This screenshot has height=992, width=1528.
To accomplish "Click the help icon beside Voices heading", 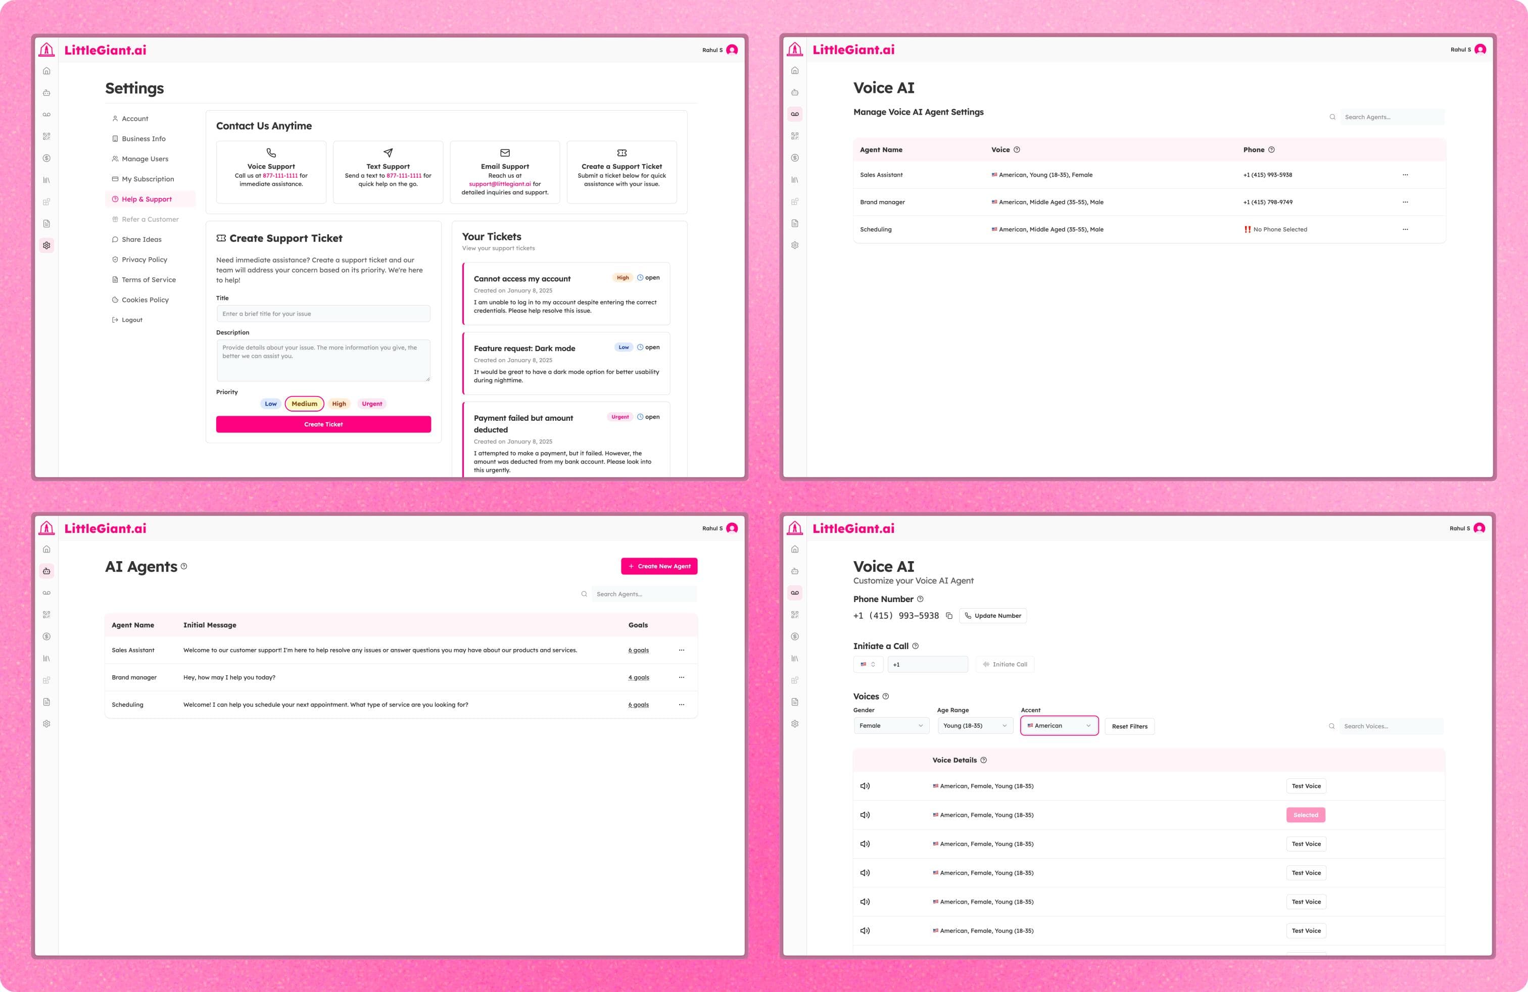I will [x=886, y=697].
